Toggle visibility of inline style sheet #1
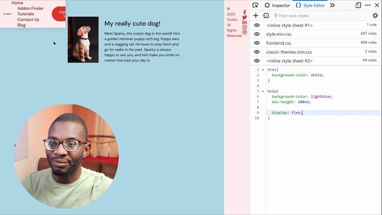 [257, 25]
